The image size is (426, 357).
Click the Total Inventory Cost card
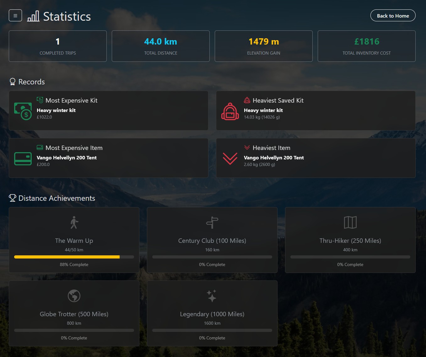366,46
